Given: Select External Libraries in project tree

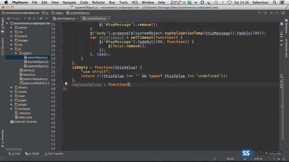Looking at the screenshot, I should coord(24,121).
